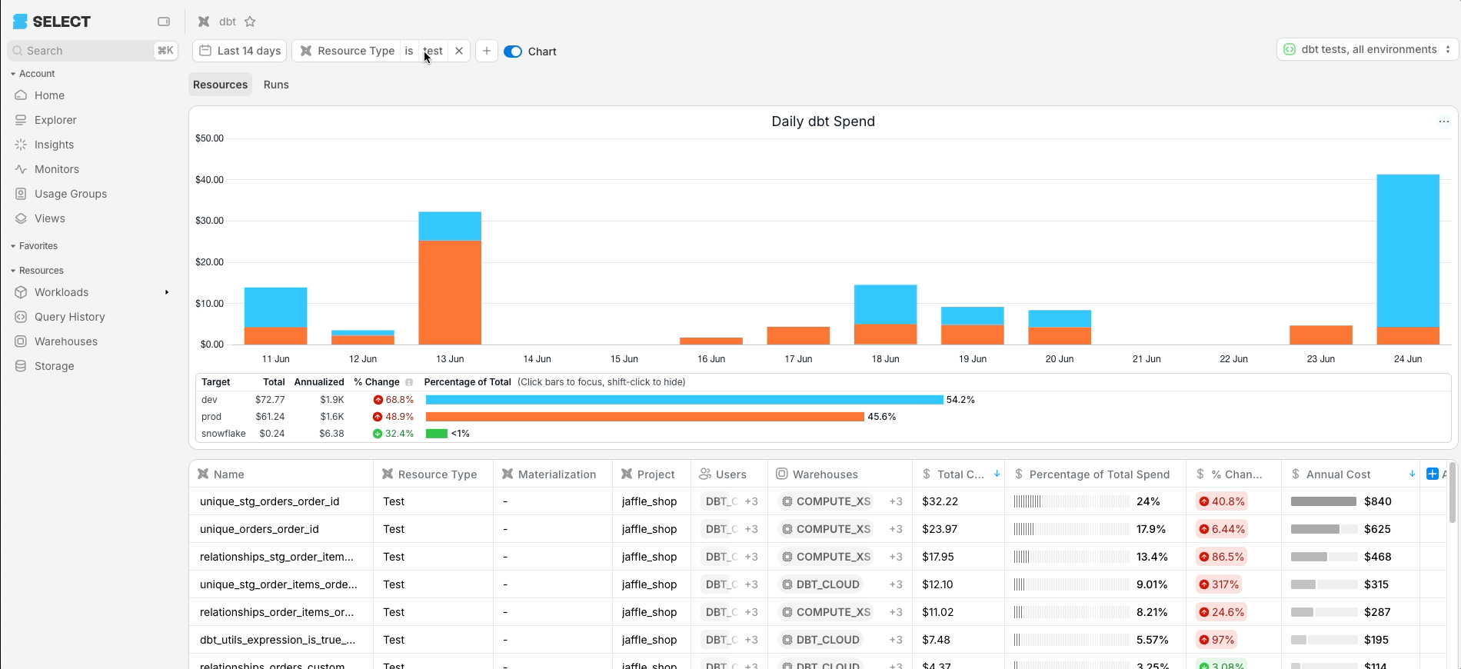
Task: Open the Workloads section
Action: (x=62, y=292)
